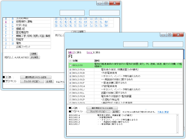The image size is (186, 139).
Task: Open theme code link 4C
Action: pyautogui.click(x=61, y=22)
